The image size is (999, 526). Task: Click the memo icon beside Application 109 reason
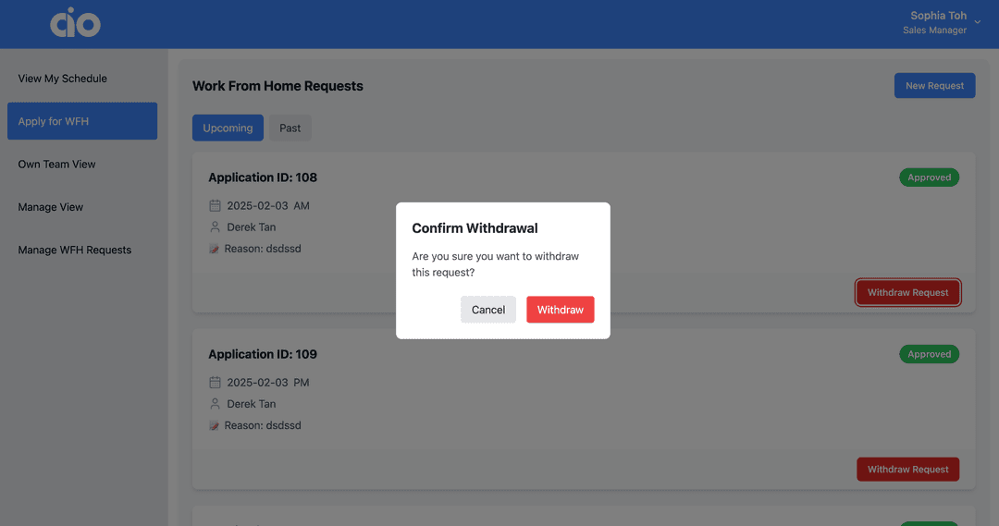[214, 425]
